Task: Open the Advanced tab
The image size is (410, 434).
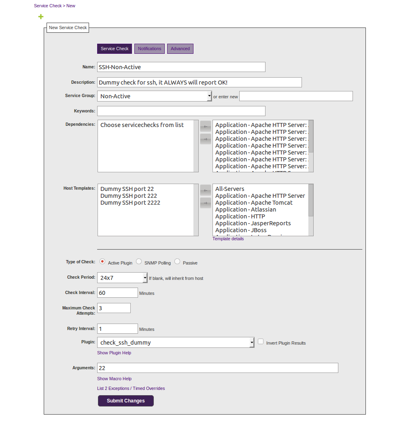Action: pyautogui.click(x=180, y=48)
